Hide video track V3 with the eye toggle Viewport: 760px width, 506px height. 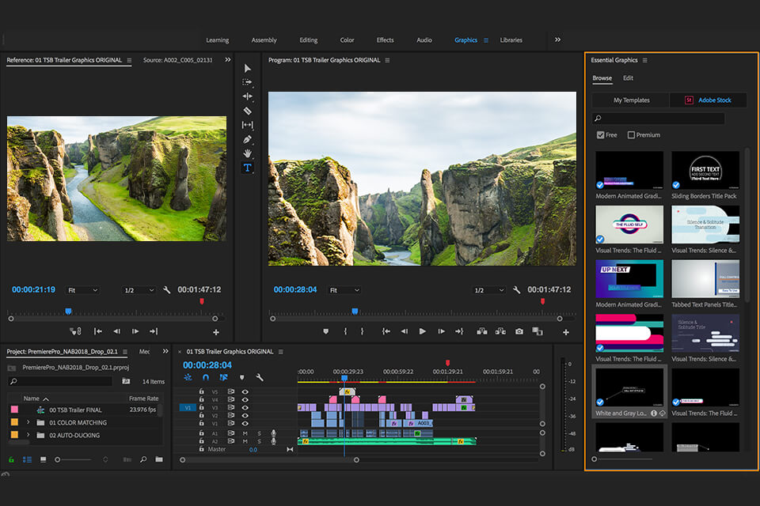(245, 407)
